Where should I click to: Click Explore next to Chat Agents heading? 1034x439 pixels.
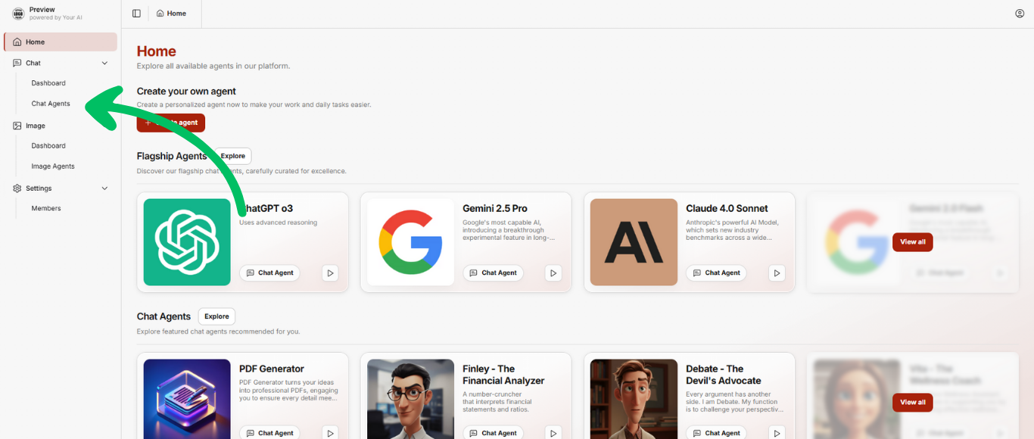click(x=216, y=316)
